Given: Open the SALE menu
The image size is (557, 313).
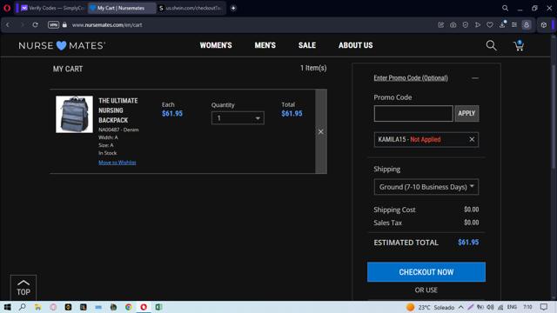Looking at the screenshot, I should click(307, 45).
